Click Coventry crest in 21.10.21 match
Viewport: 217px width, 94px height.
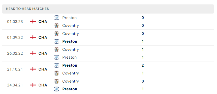coord(56,73)
